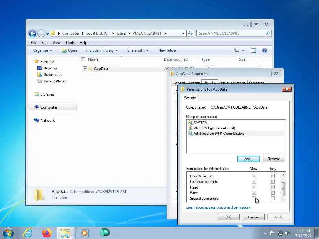The height and width of the screenshot is (239, 319).
Task: Toggle Allow checkbox for Write
Action: coord(254,193)
